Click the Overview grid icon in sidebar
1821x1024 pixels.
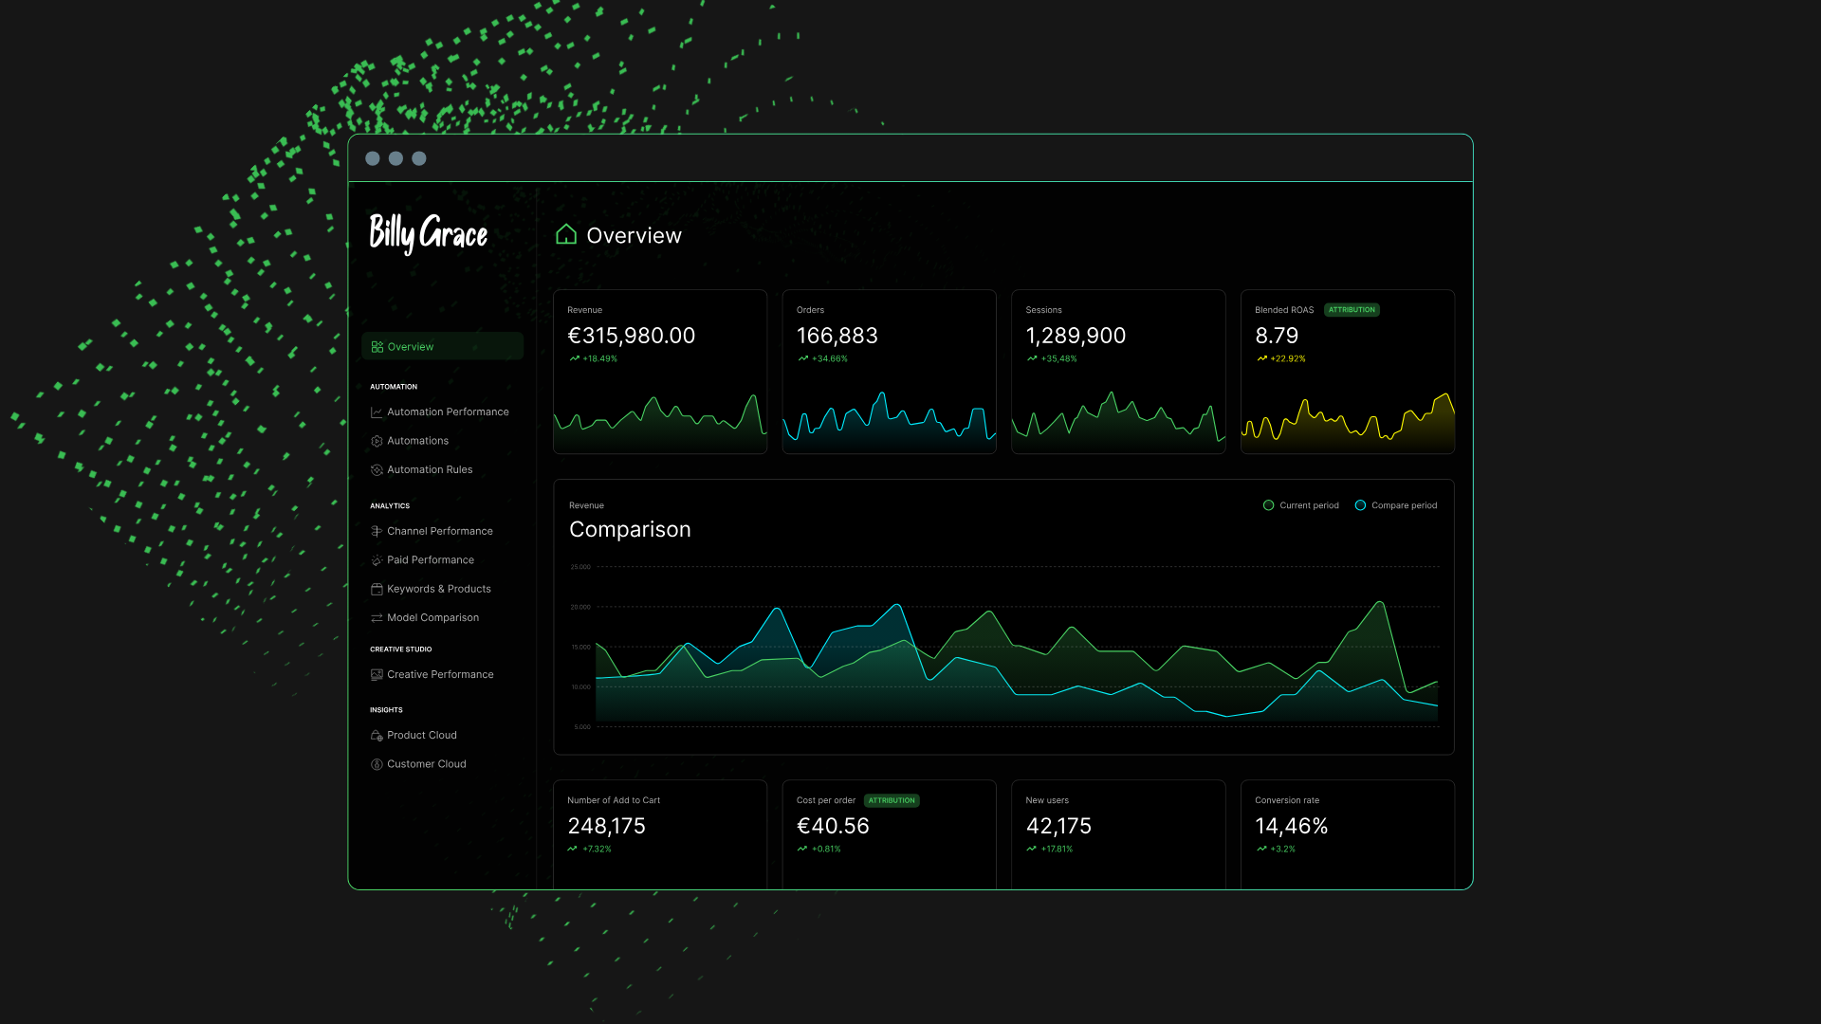pyautogui.click(x=377, y=347)
